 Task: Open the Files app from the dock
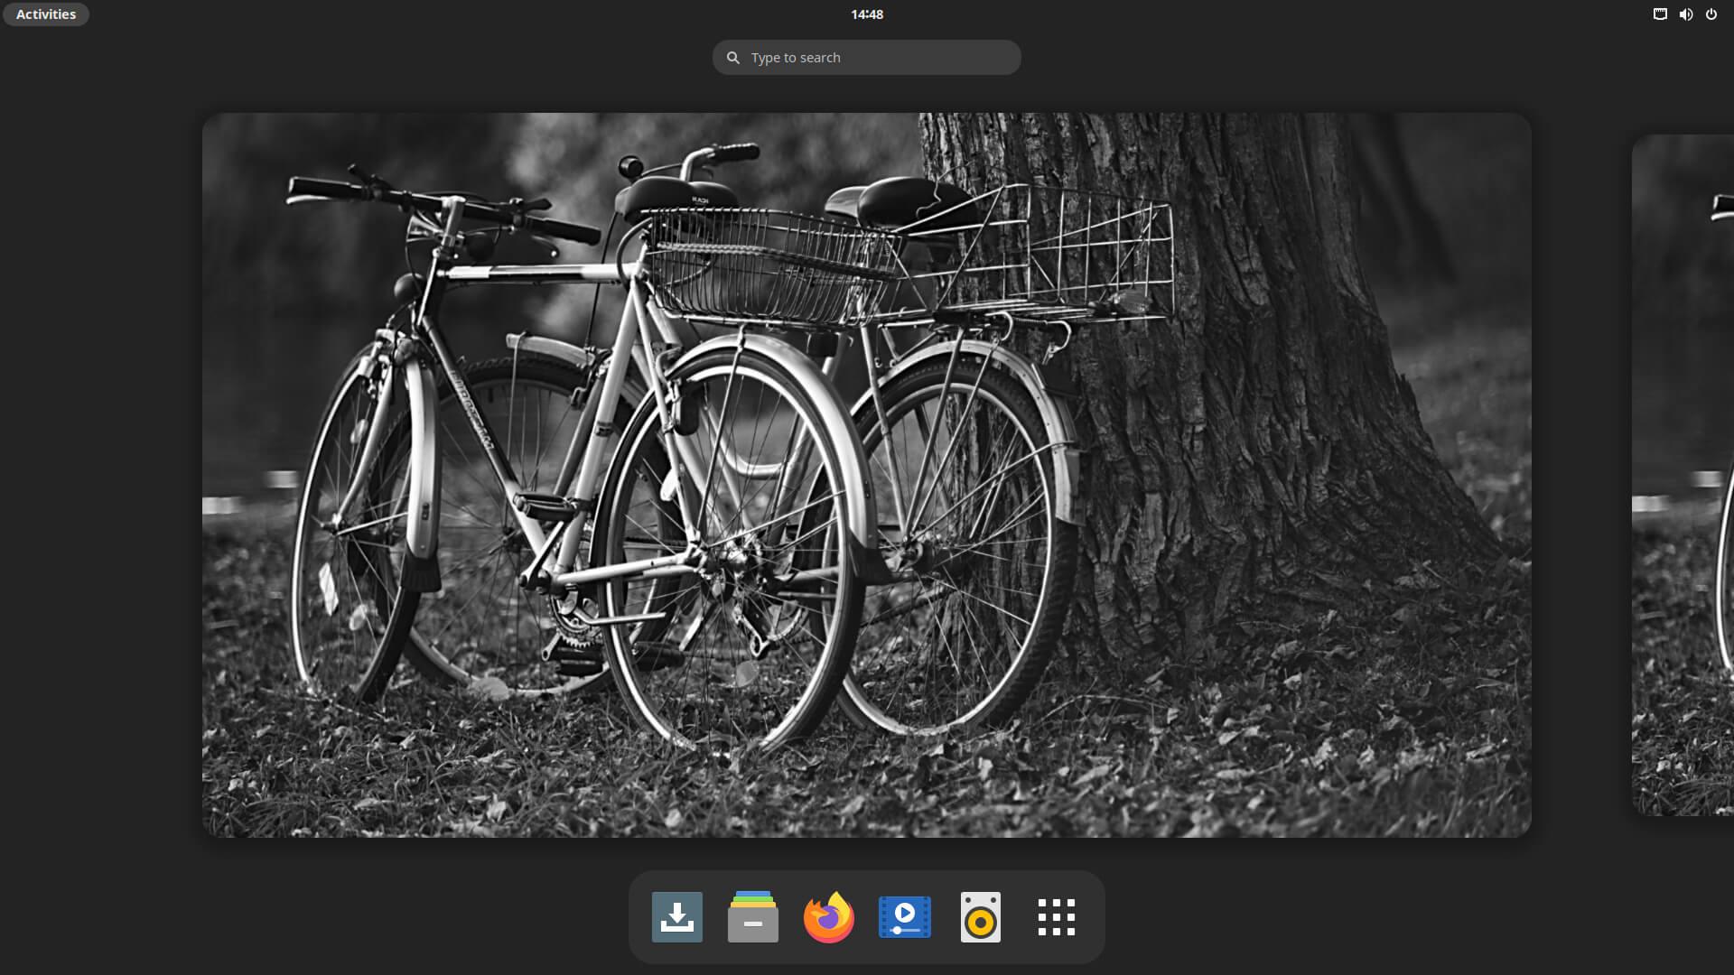pos(753,917)
